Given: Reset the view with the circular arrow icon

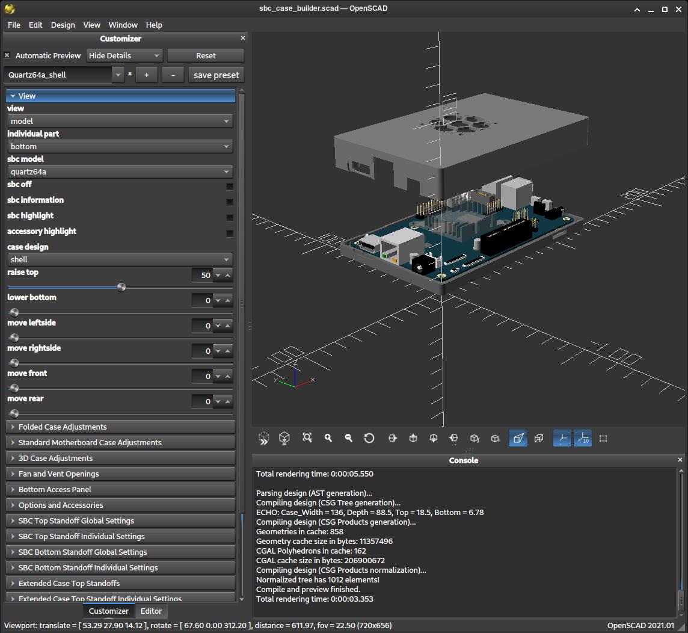Looking at the screenshot, I should (369, 438).
